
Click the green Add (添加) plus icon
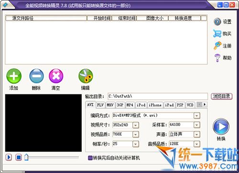[x=14, y=76]
